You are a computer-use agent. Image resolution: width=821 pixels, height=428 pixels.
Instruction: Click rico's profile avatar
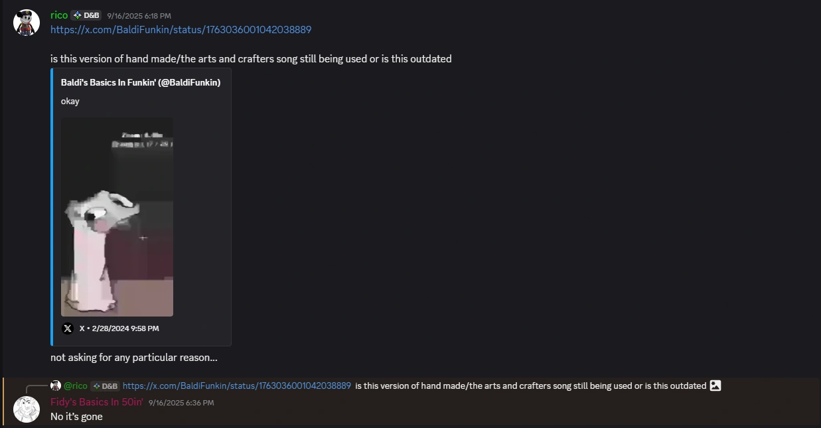click(27, 23)
